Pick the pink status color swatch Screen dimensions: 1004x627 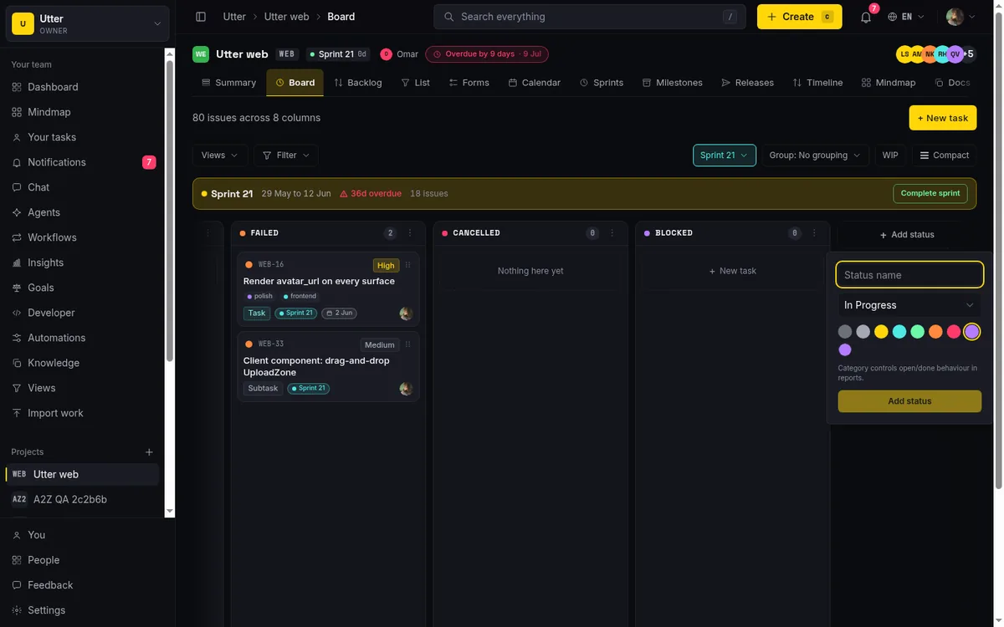[954, 332]
